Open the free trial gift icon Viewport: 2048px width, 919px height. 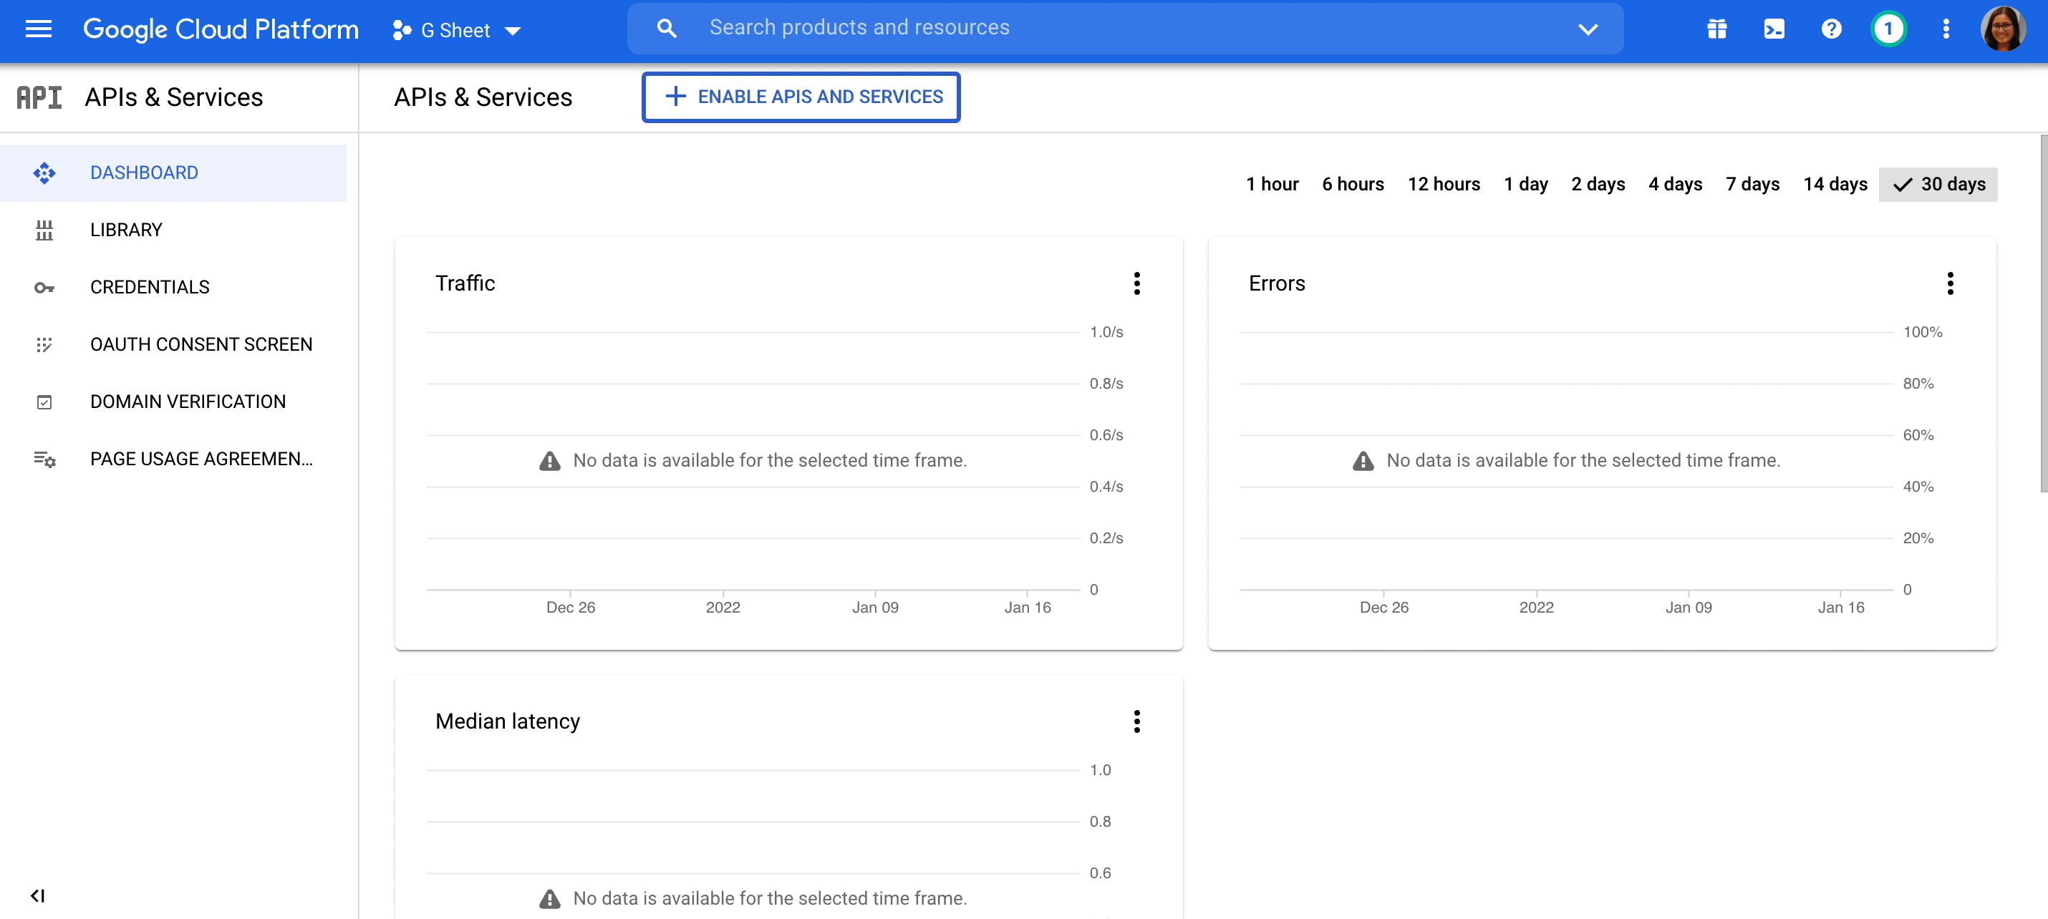(1716, 29)
